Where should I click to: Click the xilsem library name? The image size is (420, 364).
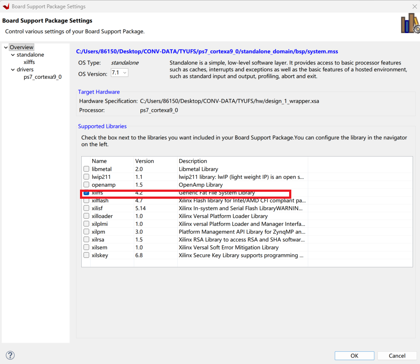(x=100, y=247)
